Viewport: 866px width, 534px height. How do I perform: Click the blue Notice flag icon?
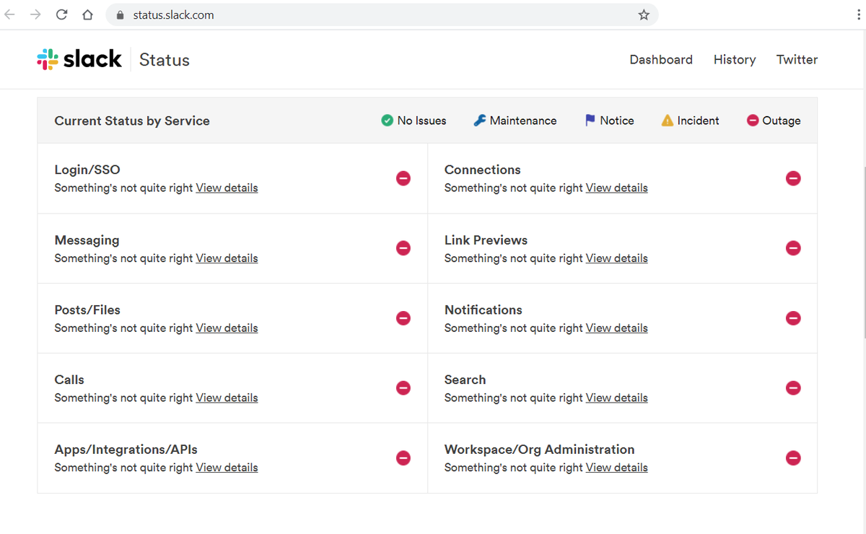(590, 121)
